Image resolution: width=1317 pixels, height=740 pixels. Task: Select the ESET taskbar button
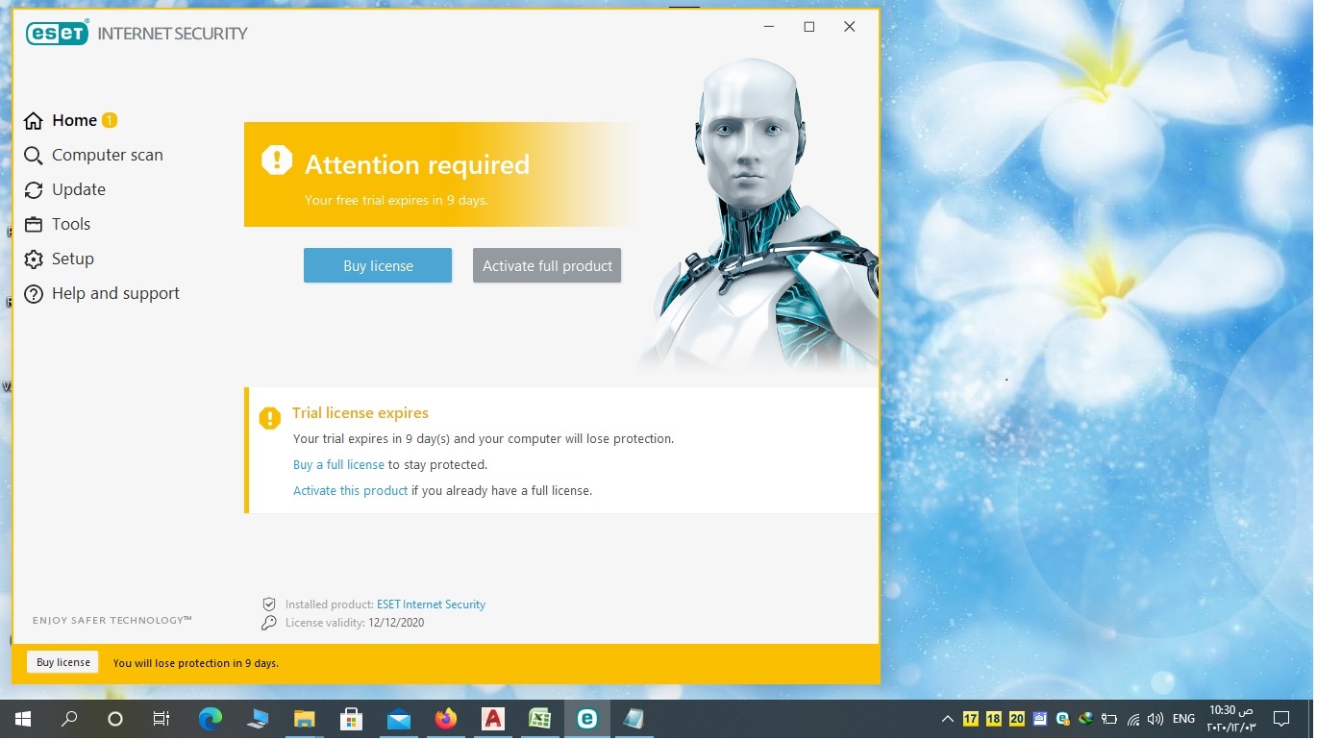[586, 719]
